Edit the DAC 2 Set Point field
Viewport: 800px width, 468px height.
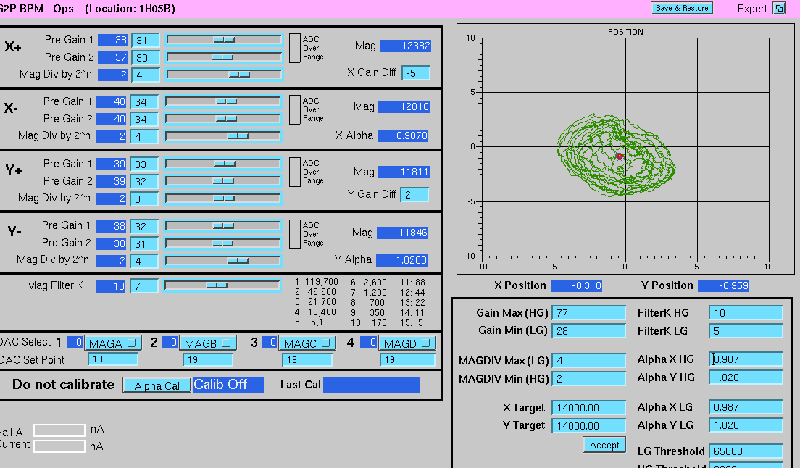coord(208,359)
